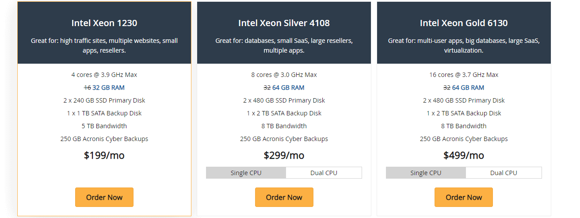The image size is (580, 218).
Task: Select Single CPU for Xeon Silver 4108
Action: pos(246,173)
